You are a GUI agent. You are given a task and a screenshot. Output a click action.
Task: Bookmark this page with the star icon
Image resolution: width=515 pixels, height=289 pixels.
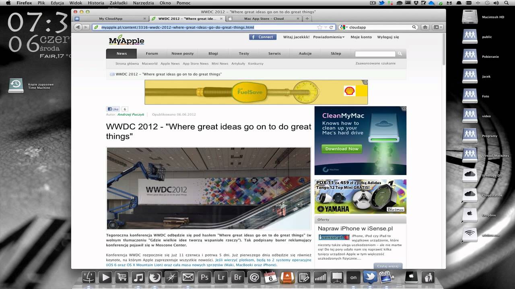pos(319,27)
